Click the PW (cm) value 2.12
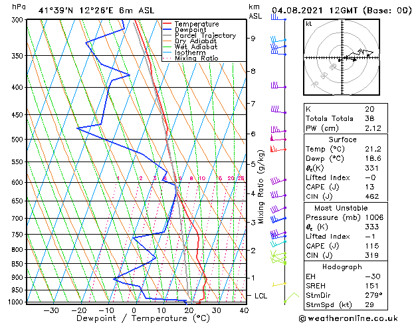The height and width of the screenshot is (323, 418). [373, 128]
